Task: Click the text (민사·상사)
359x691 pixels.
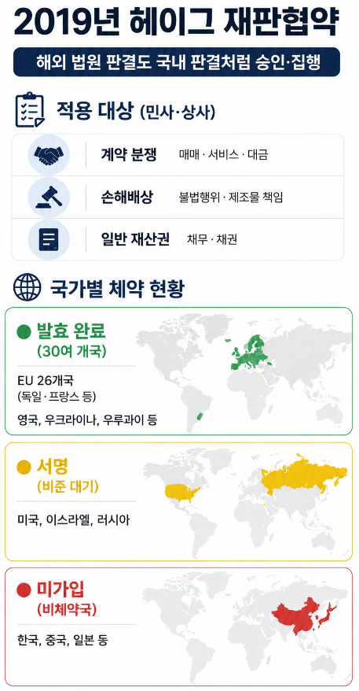Action: pyautogui.click(x=177, y=113)
